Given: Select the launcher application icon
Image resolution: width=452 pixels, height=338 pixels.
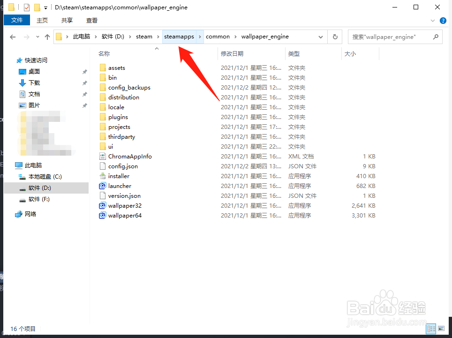Looking at the screenshot, I should 102,186.
